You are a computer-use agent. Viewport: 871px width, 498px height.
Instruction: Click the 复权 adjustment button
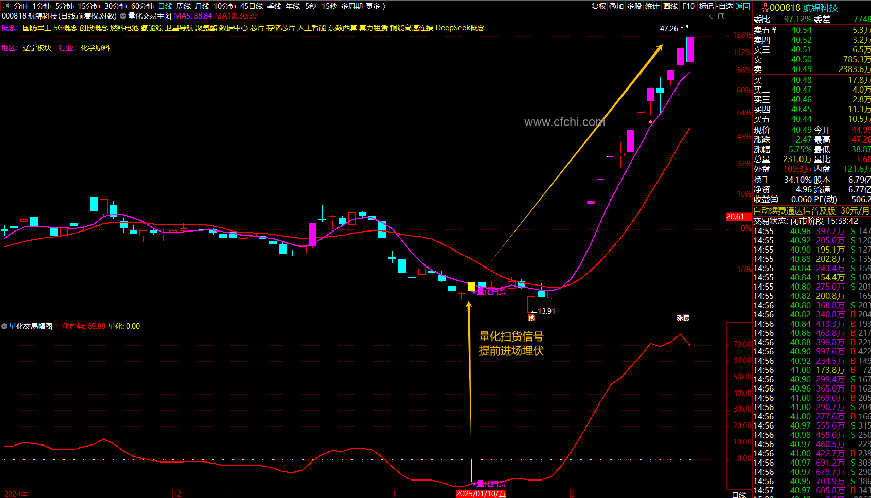tap(599, 6)
